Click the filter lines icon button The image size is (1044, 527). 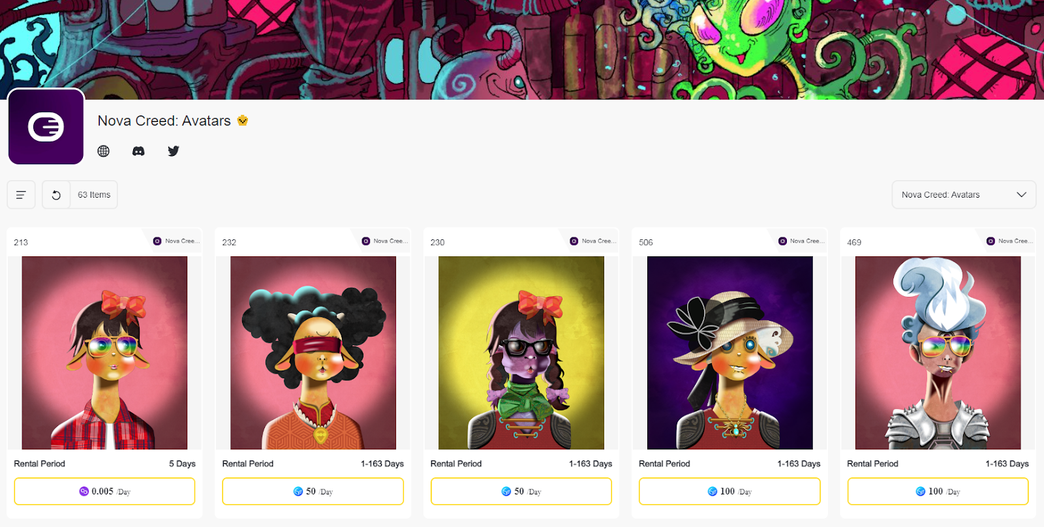click(x=21, y=195)
